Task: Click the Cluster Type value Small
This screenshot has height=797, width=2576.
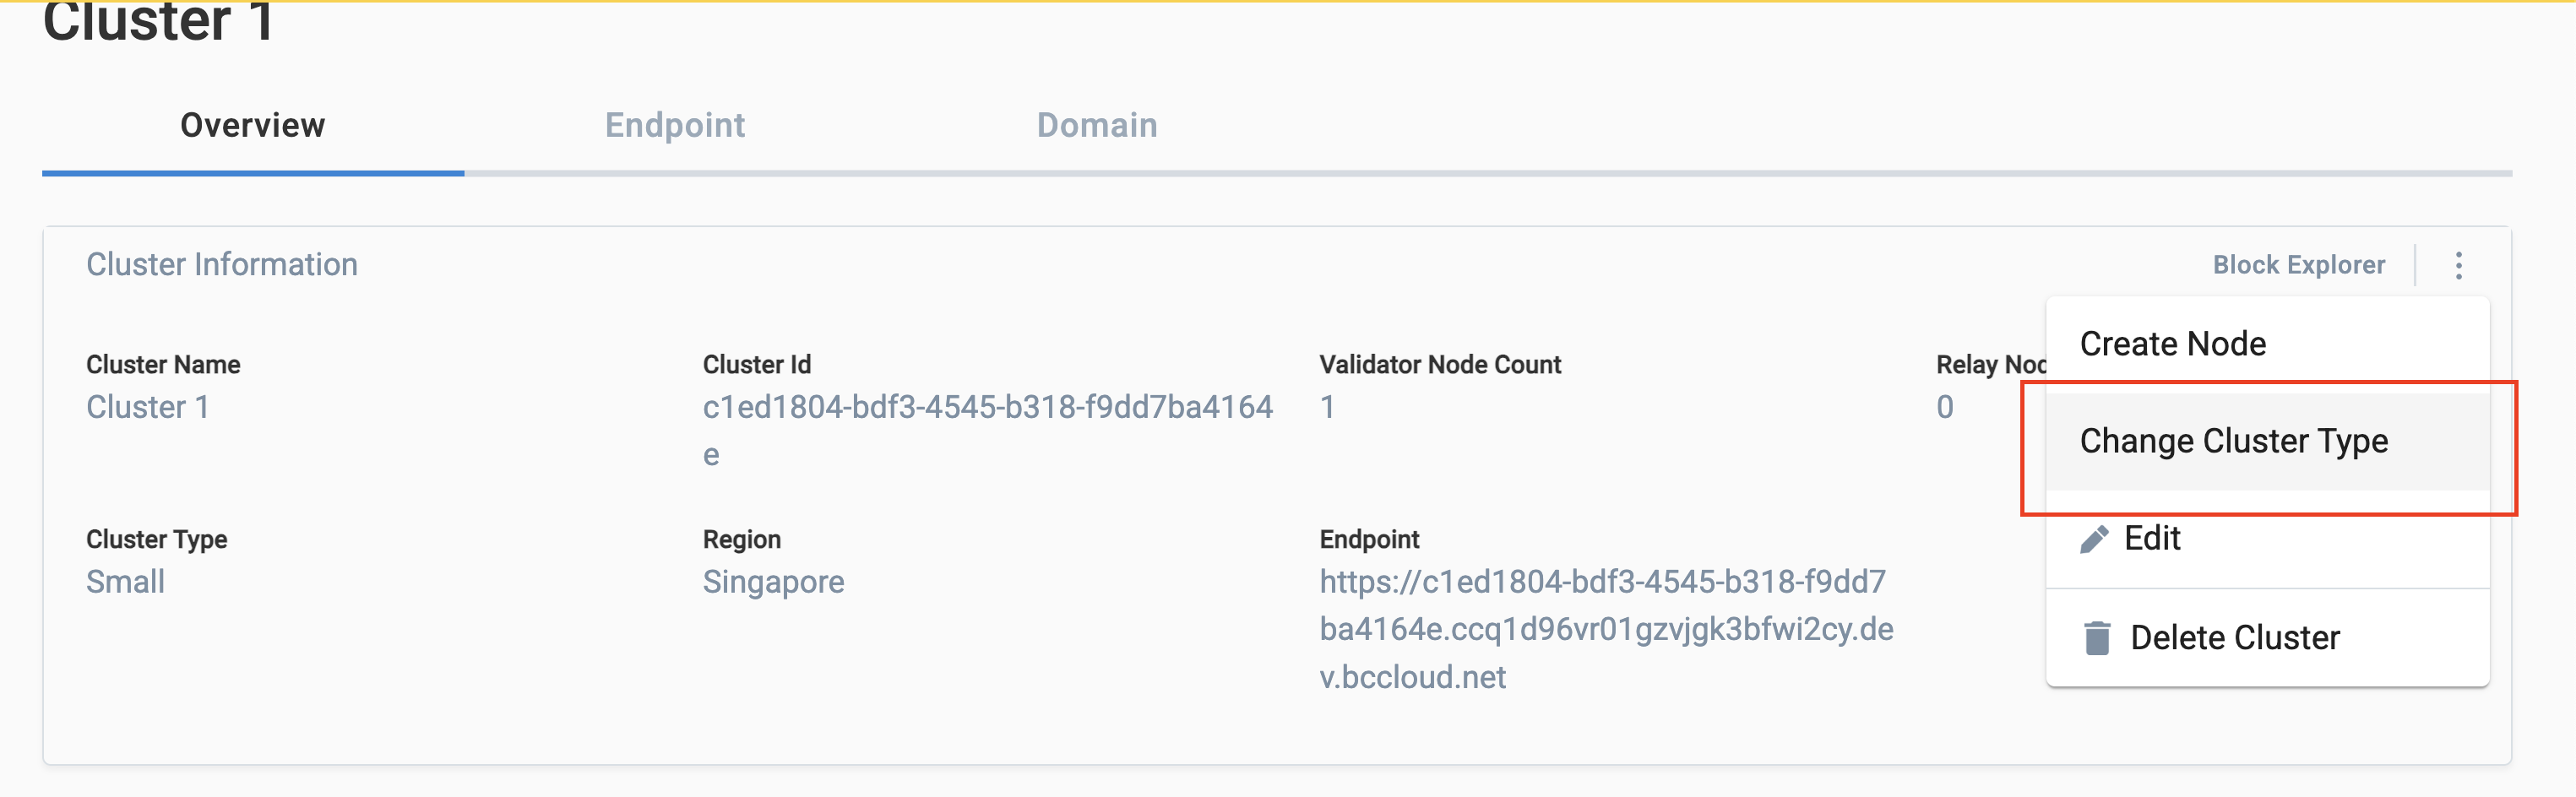Action: 125,582
